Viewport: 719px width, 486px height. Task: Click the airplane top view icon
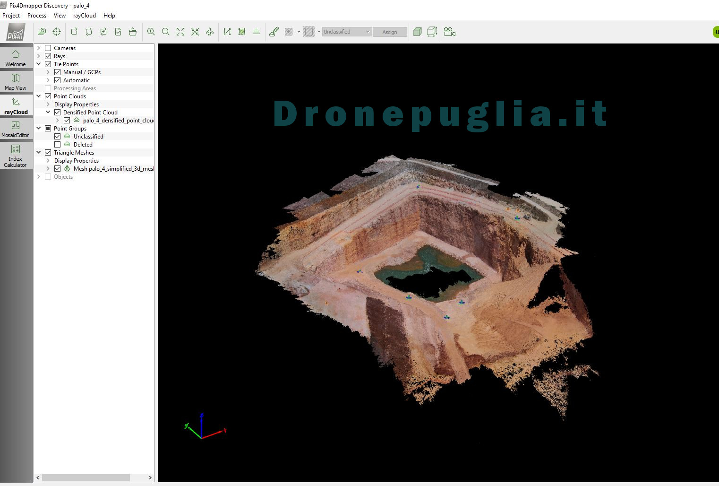click(x=210, y=32)
